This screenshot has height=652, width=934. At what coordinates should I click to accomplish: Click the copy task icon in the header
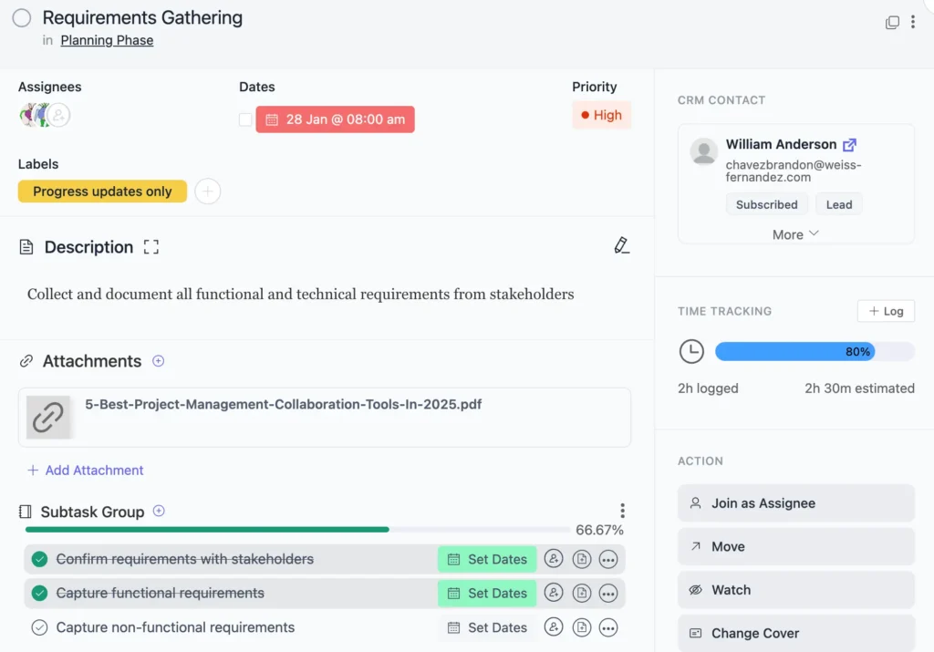(892, 22)
